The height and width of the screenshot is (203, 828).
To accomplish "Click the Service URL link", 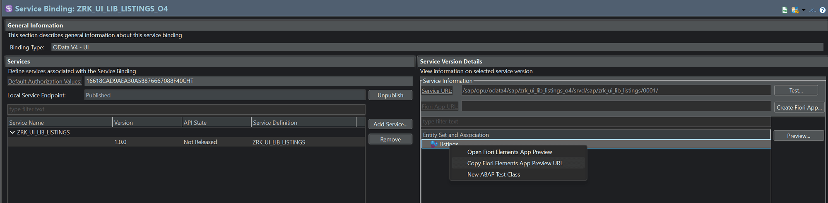I will [x=437, y=91].
